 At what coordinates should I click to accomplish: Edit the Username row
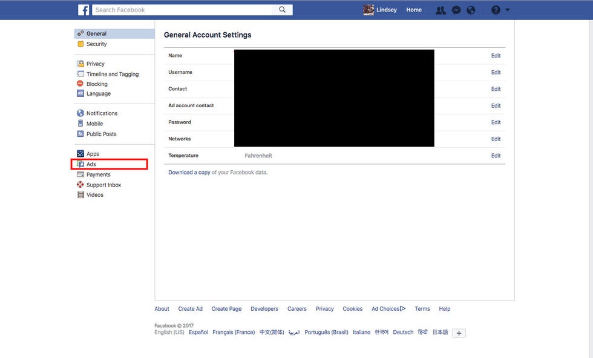click(496, 72)
